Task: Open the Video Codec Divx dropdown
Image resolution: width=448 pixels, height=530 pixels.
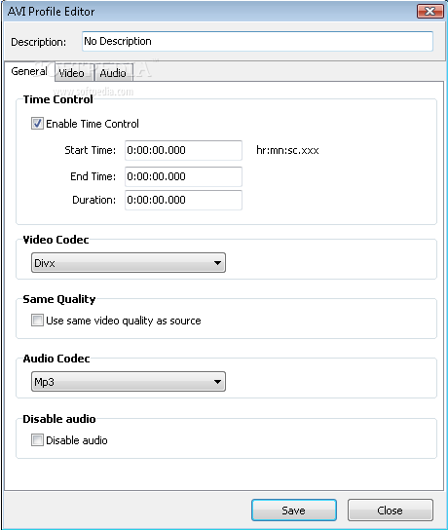Action: pyautogui.click(x=129, y=263)
